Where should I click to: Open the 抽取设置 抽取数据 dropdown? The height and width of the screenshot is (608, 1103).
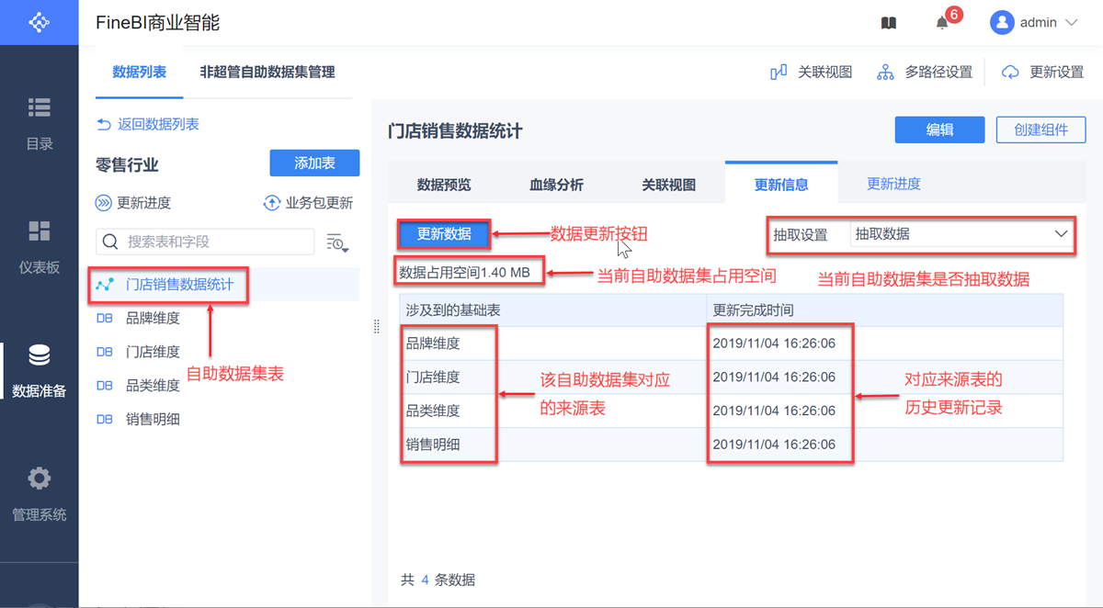pyautogui.click(x=961, y=234)
